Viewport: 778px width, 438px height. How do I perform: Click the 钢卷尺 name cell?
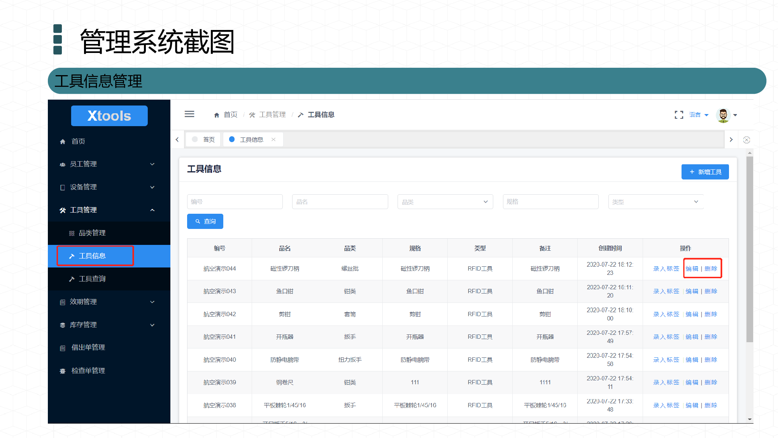pyautogui.click(x=284, y=382)
